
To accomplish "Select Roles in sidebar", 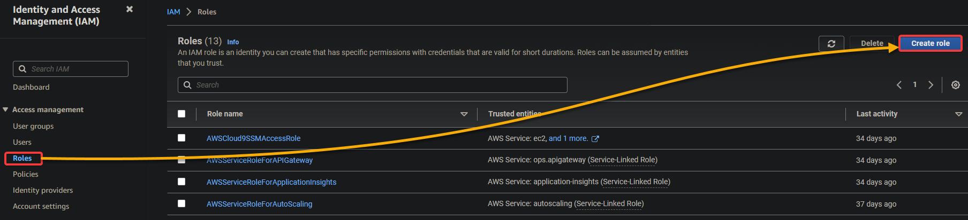I will pyautogui.click(x=22, y=158).
